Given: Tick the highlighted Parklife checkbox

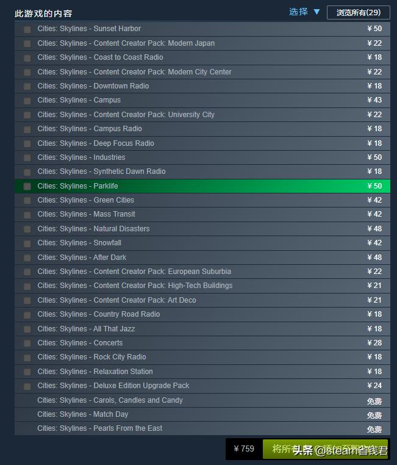Looking at the screenshot, I should click(27, 186).
